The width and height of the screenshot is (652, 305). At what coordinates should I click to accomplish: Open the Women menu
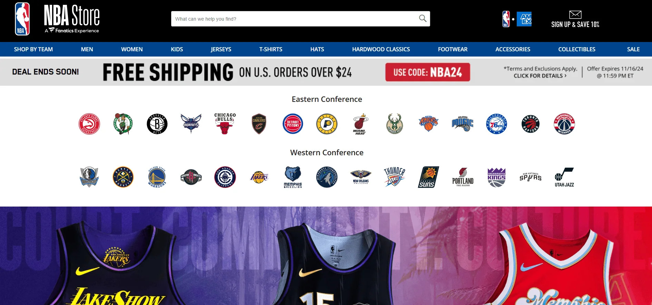click(x=132, y=49)
